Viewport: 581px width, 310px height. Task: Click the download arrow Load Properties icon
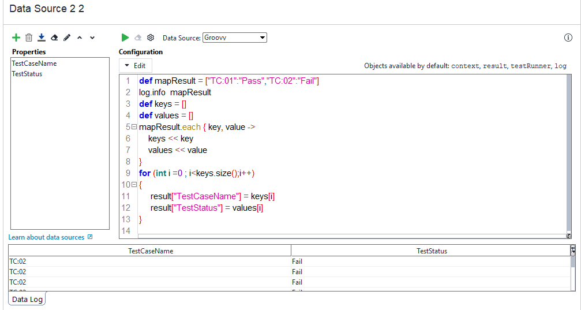[42, 38]
